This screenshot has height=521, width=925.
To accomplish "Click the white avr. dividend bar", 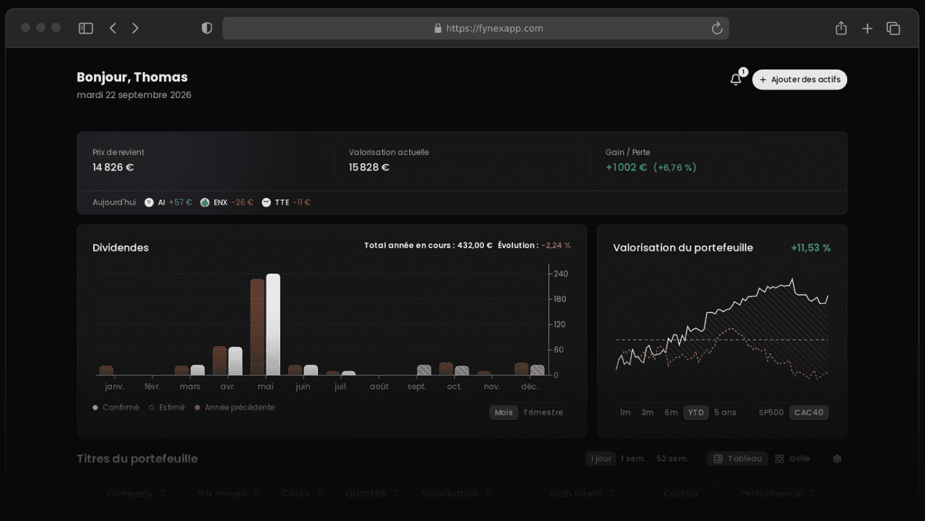I will pyautogui.click(x=235, y=361).
